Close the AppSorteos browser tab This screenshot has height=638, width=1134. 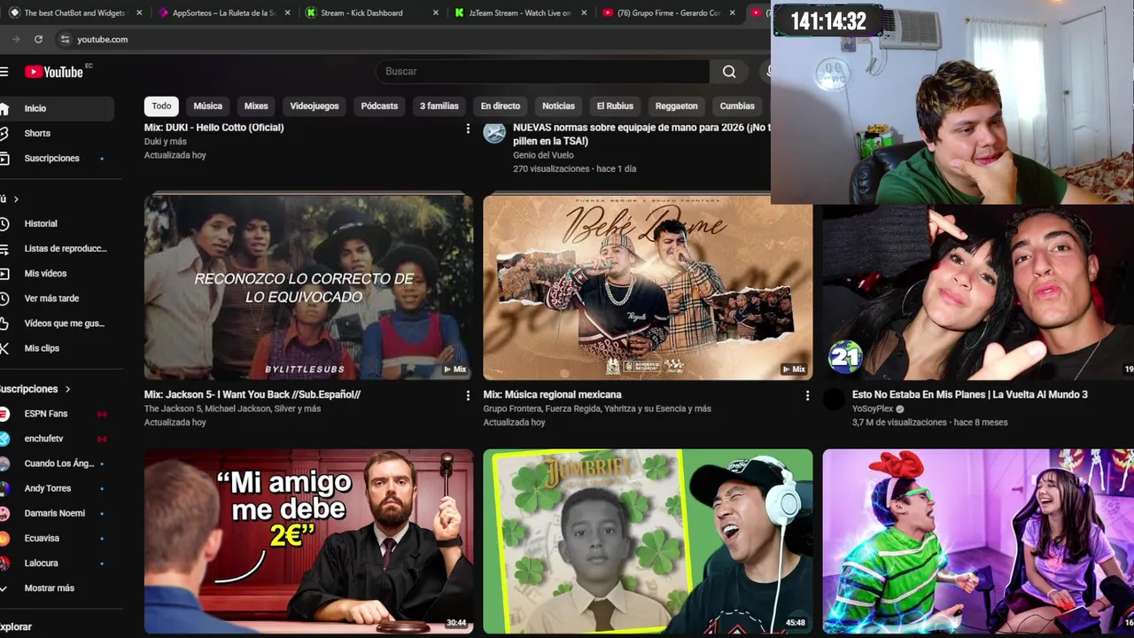288,13
